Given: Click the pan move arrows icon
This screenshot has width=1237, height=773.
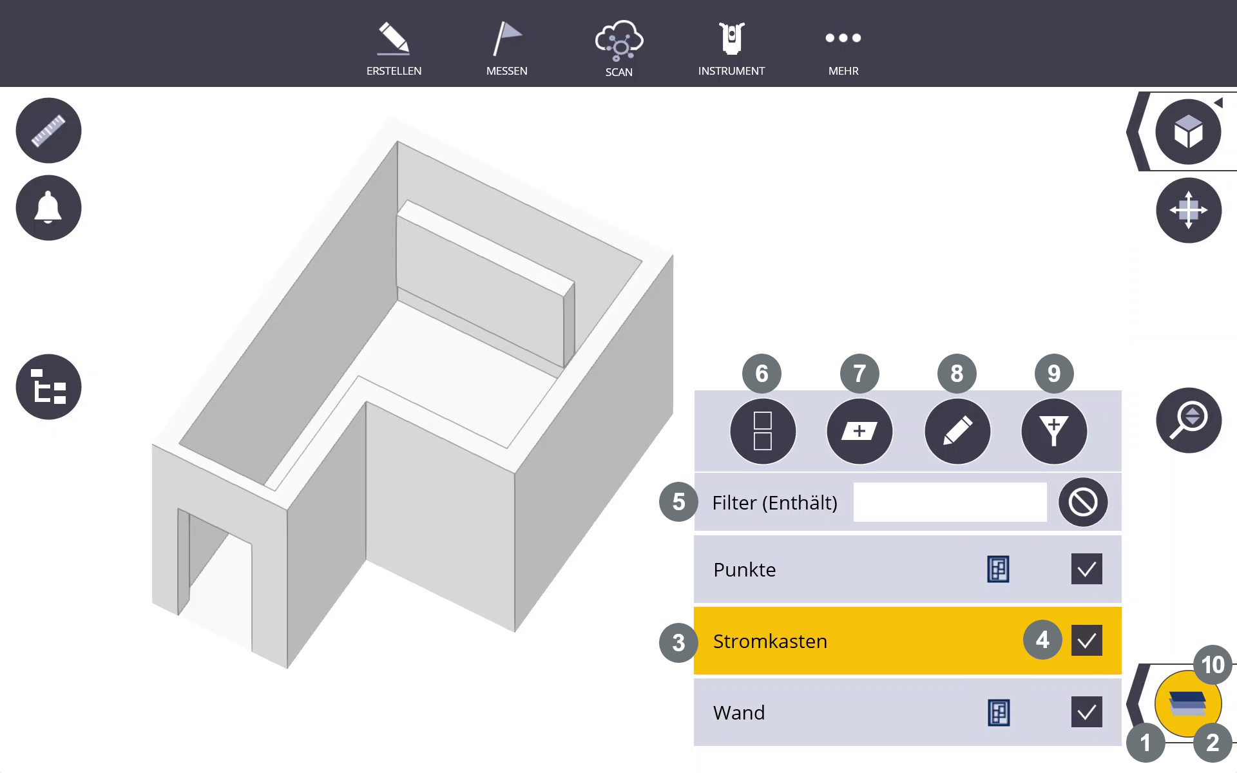Looking at the screenshot, I should coord(1189,211).
